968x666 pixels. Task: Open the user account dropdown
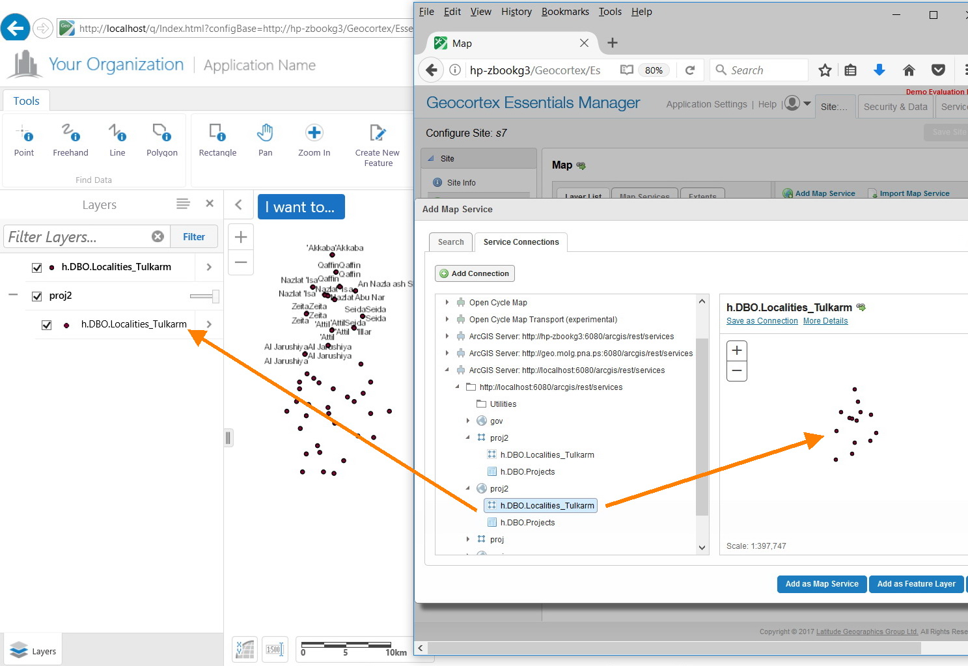click(798, 104)
